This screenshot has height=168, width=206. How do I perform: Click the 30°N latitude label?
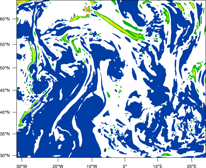pos(5,156)
